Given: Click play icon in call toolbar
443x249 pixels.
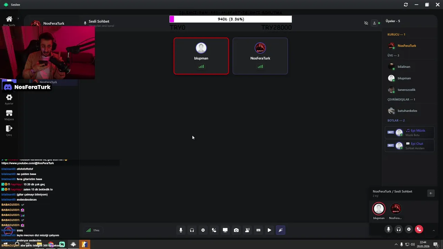Looking at the screenshot, I should 269,230.
